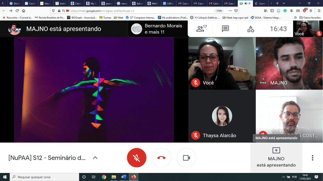This screenshot has width=323, height=181.
Task: Open Firefox from the taskbar
Action: [134, 177]
